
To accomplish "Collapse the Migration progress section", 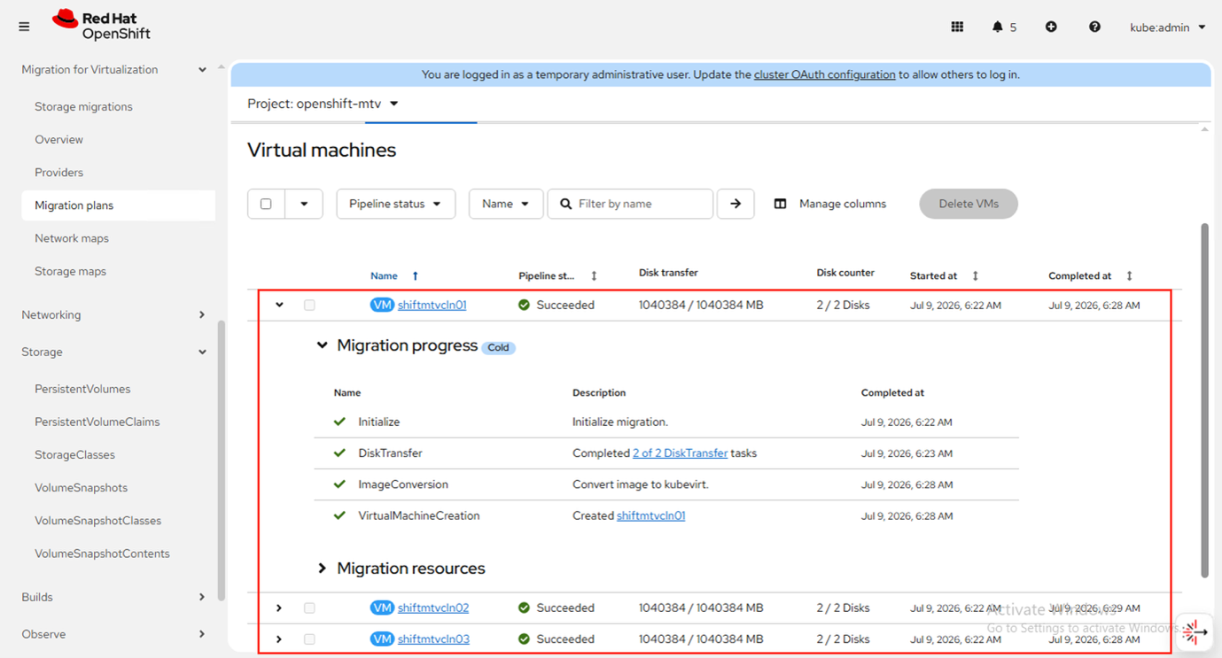I will 322,345.
